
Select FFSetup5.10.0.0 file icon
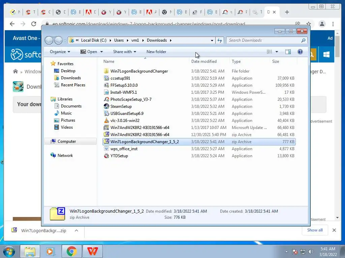(x=106, y=85)
